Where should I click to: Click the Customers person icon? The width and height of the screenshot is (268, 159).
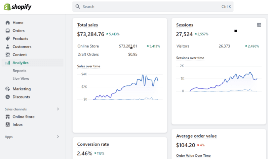(8, 47)
